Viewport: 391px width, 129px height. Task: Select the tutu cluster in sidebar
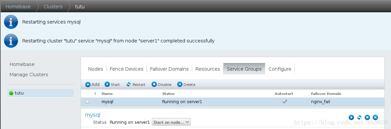(x=41, y=93)
